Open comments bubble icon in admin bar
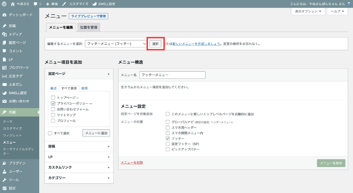 coord(36,4)
